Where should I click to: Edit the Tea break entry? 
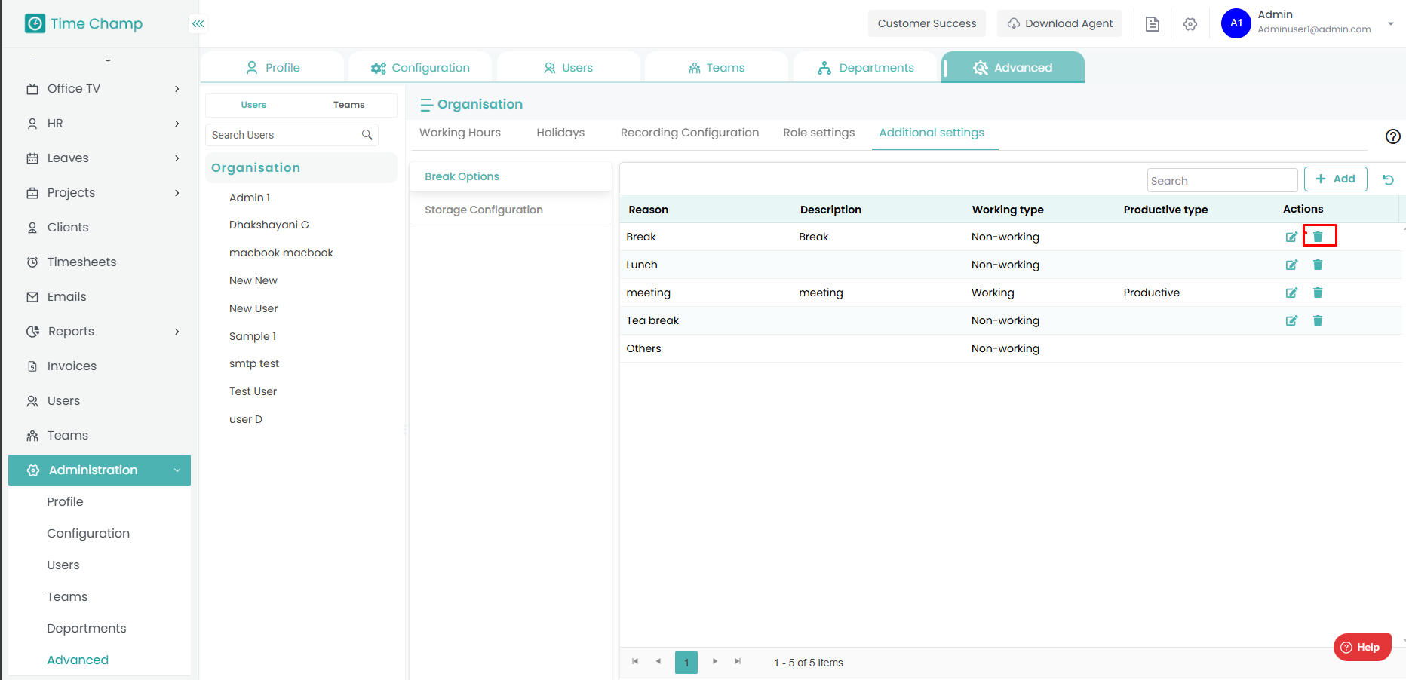(1291, 320)
